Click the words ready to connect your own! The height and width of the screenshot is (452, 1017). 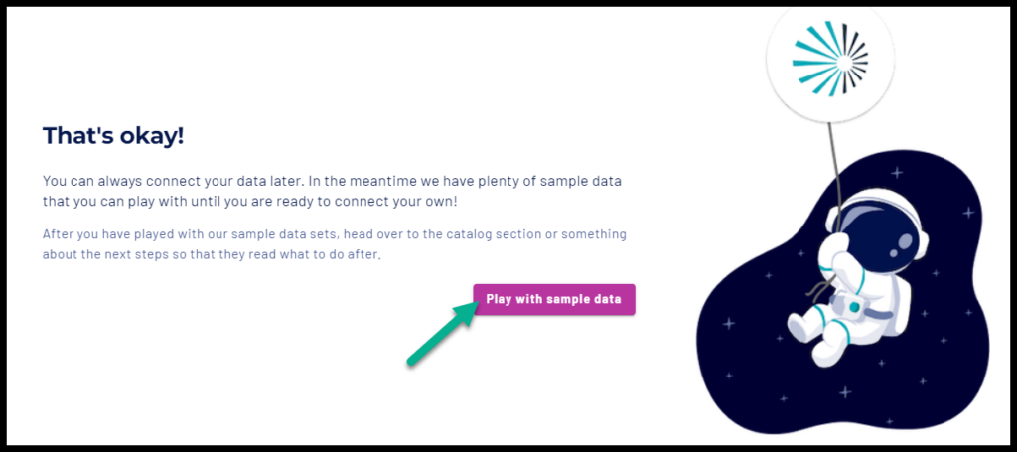[x=388, y=201]
